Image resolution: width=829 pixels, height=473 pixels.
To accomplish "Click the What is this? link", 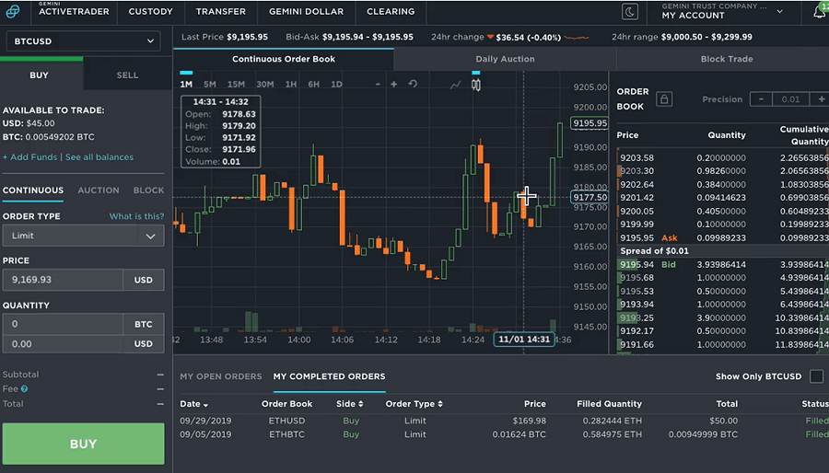I will [136, 216].
